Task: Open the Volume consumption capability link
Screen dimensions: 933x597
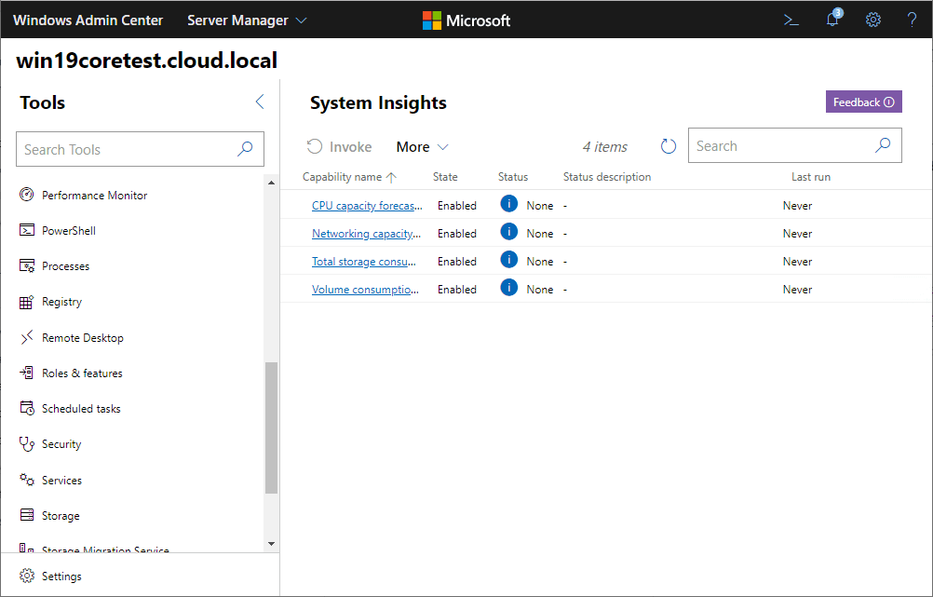Action: tap(367, 290)
